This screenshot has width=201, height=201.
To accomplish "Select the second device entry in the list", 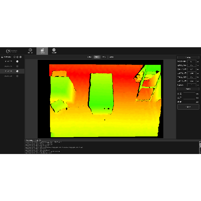I will tap(8, 66).
